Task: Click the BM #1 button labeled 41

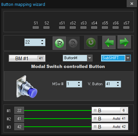Action: click(x=27, y=58)
